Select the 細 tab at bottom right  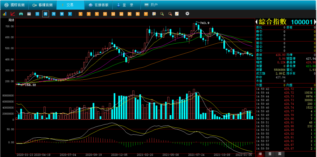(x=260, y=154)
